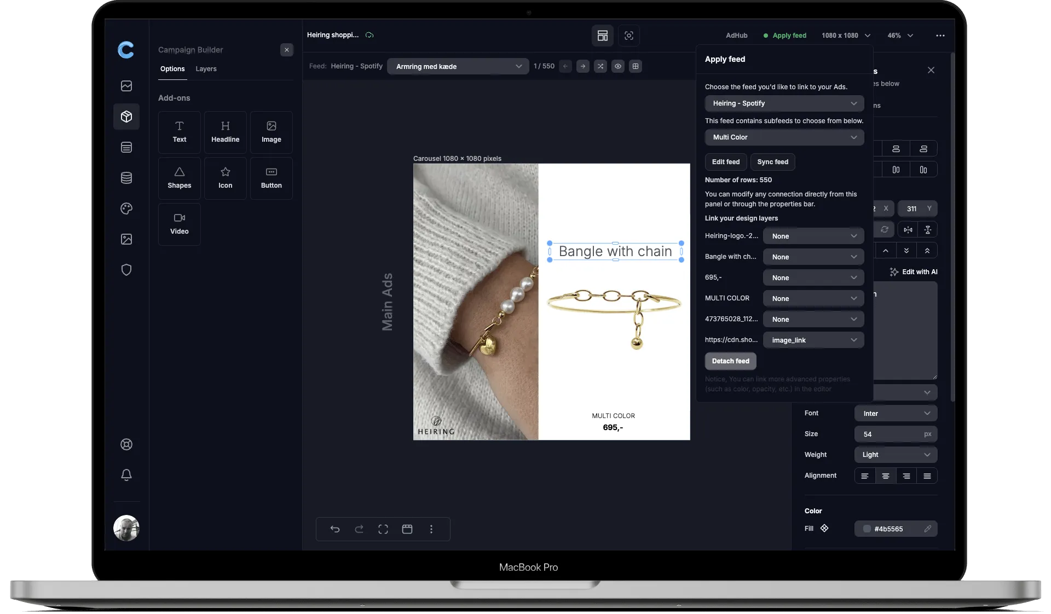Viewport: 1051px width, 614px height.
Task: Set text alignment to right
Action: (x=906, y=476)
